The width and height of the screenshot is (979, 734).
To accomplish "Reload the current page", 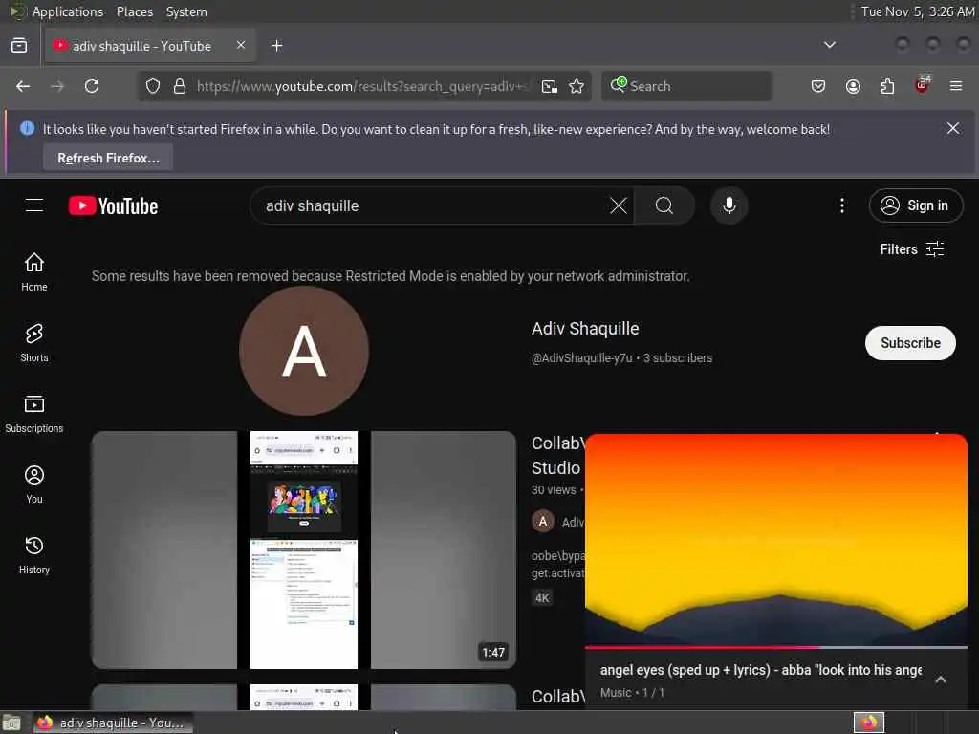I will coord(92,86).
